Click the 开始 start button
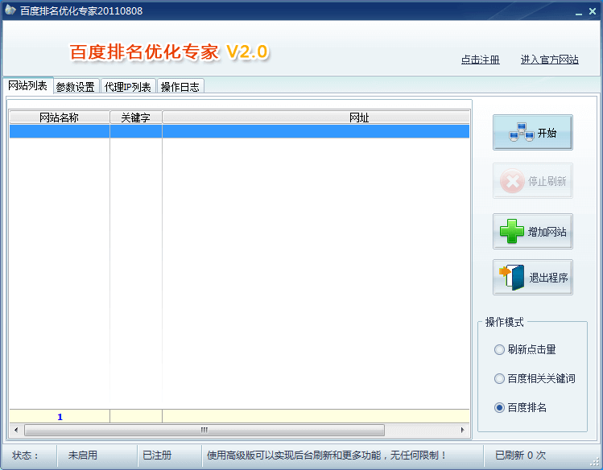The width and height of the screenshot is (603, 470). coord(533,133)
